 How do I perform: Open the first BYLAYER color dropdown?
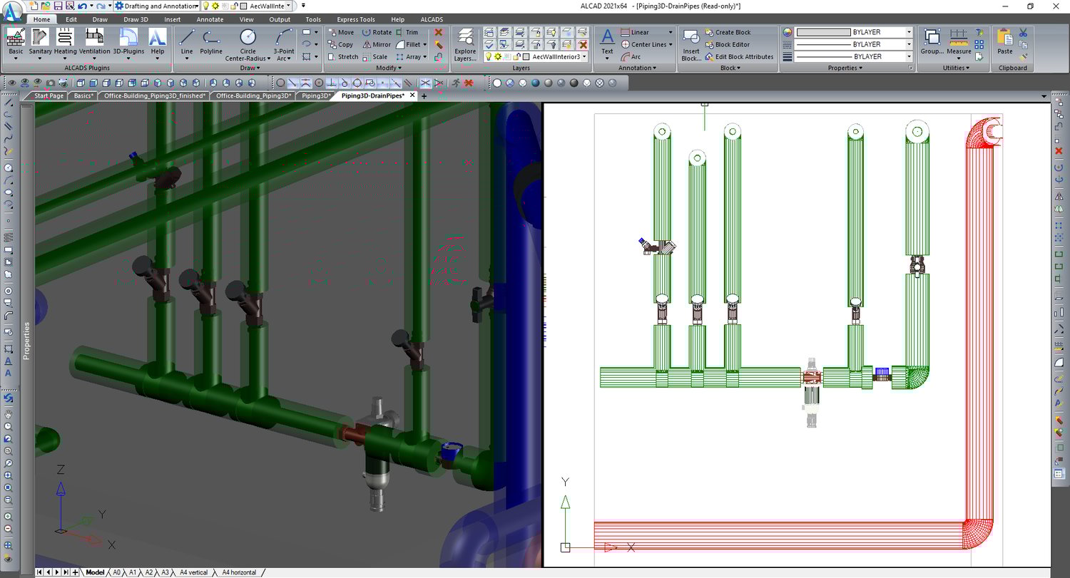pyautogui.click(x=909, y=32)
